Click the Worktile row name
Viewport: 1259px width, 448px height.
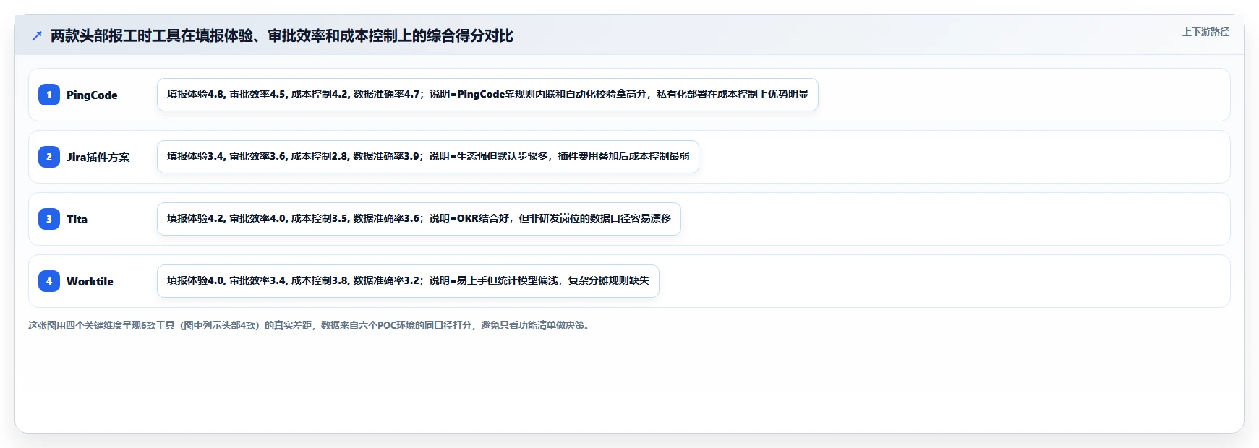90,281
